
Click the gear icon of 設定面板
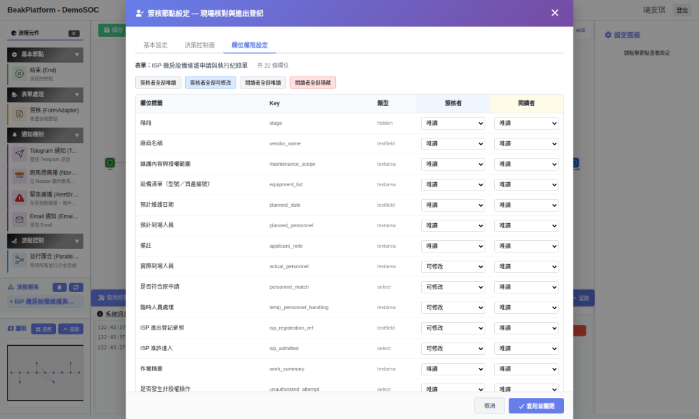pyautogui.click(x=608, y=35)
